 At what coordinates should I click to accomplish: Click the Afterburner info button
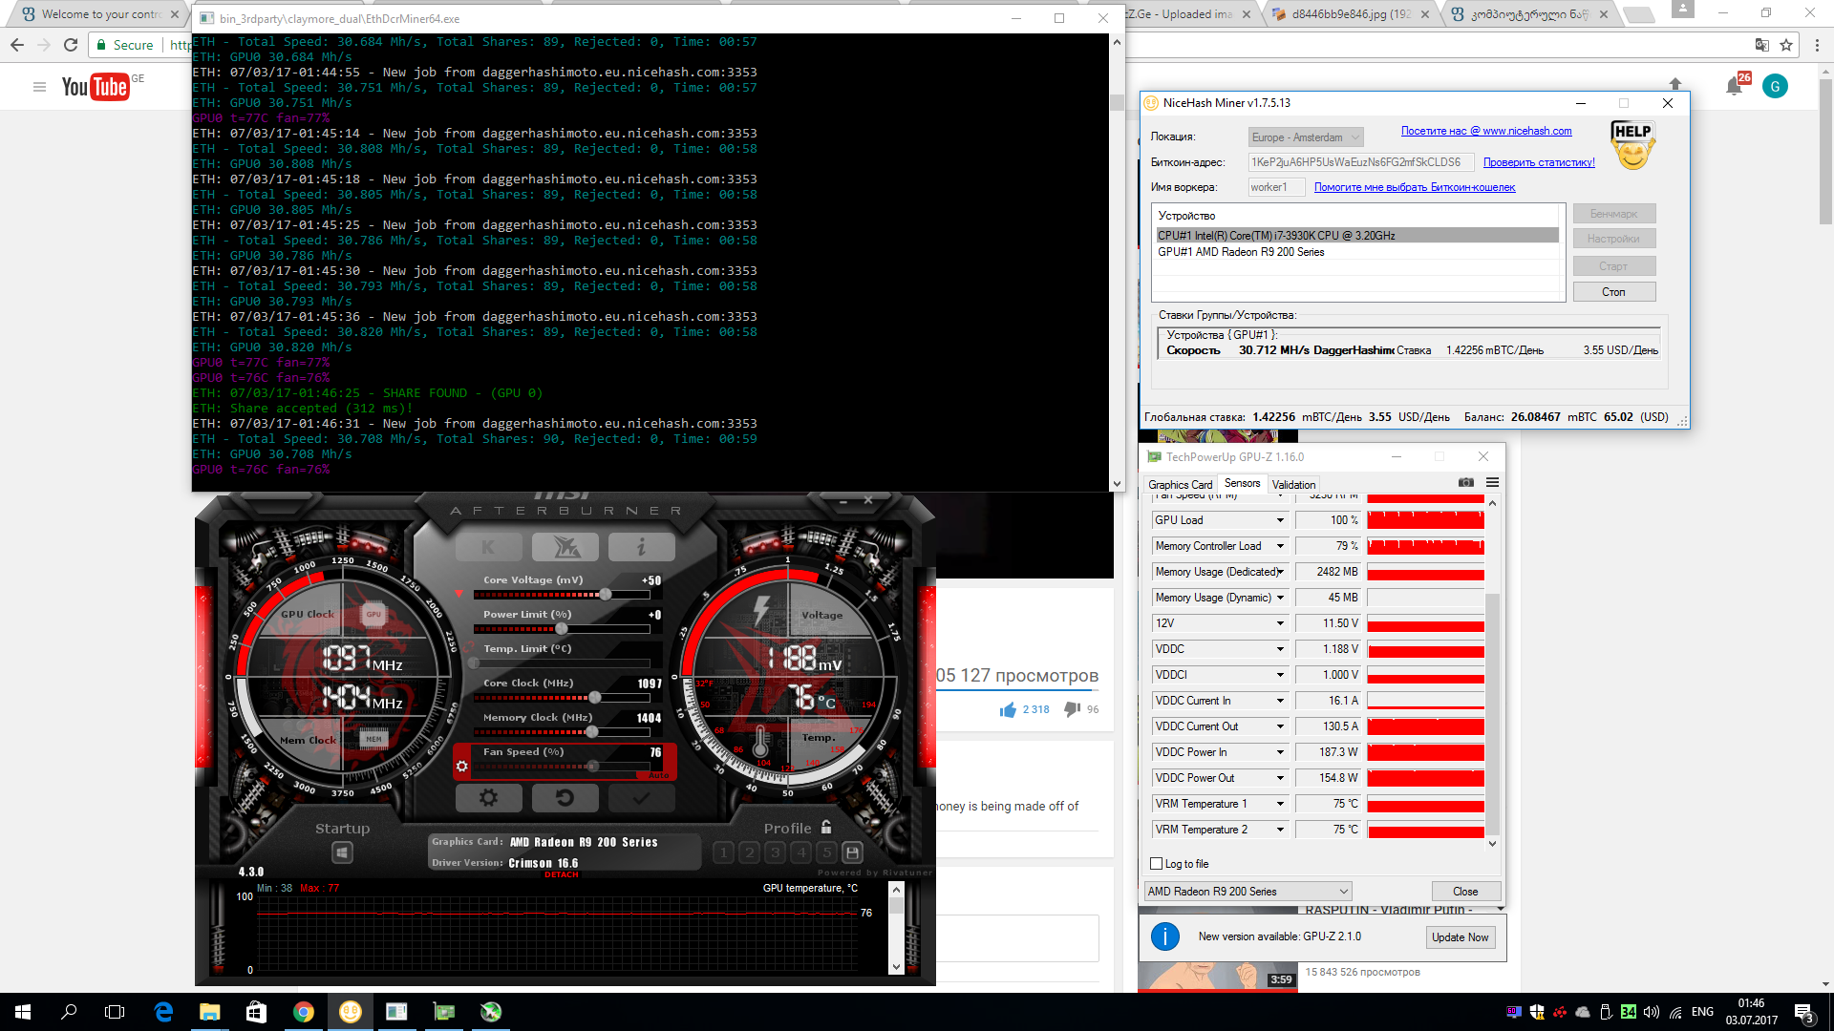click(641, 547)
